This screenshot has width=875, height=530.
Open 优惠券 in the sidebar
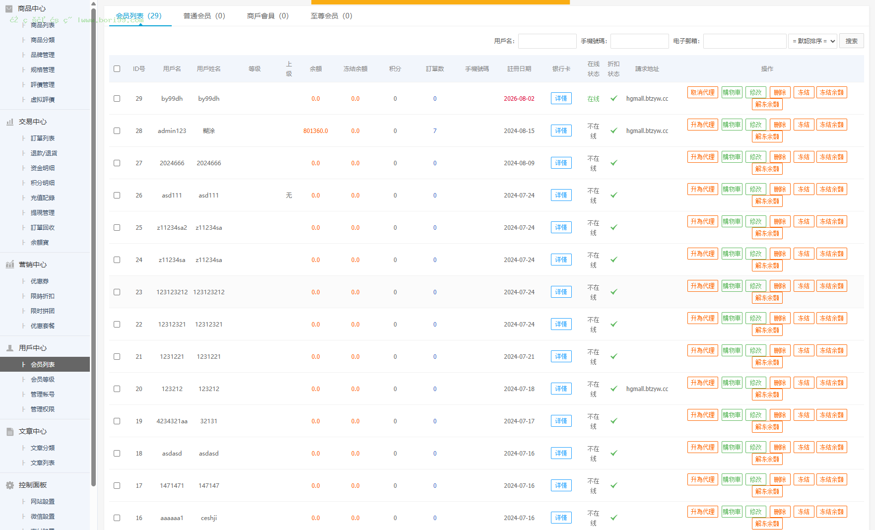40,281
